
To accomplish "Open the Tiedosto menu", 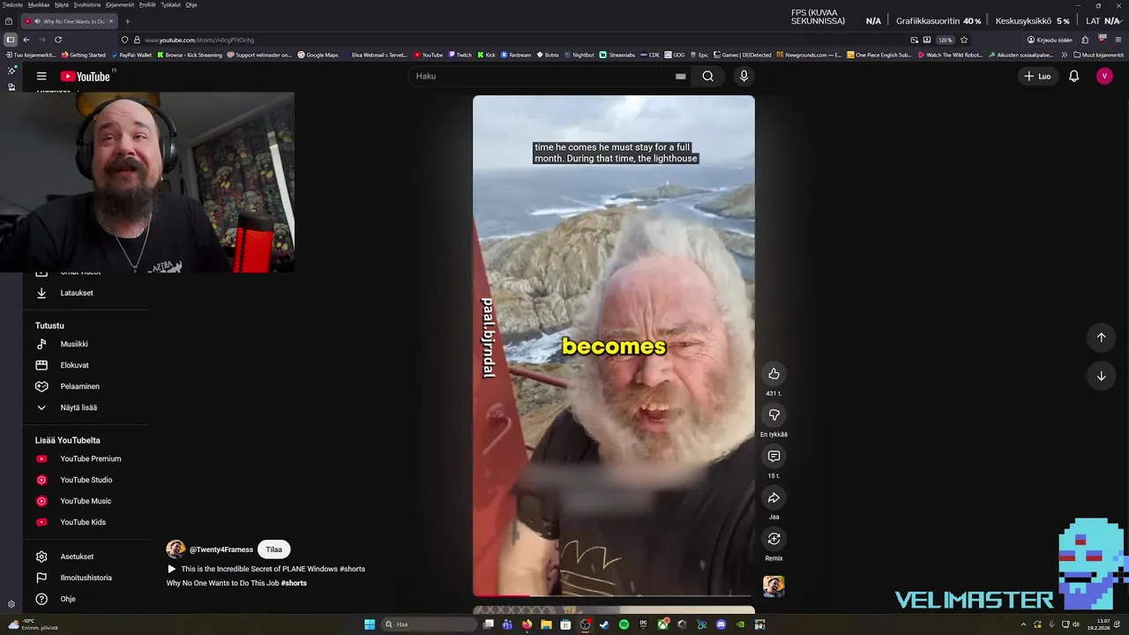I will 13,4.
